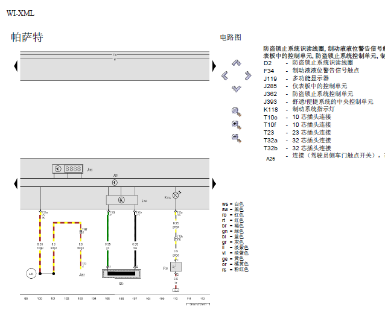Click the right navigation arrow icon

(248, 75)
